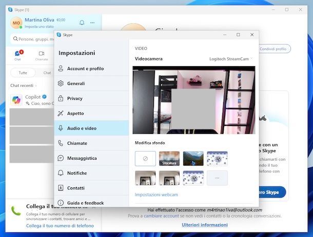Viewport: 313px width, 237px height.
Task: Click the contact card icon beside Contatti
Action: (x=61, y=188)
